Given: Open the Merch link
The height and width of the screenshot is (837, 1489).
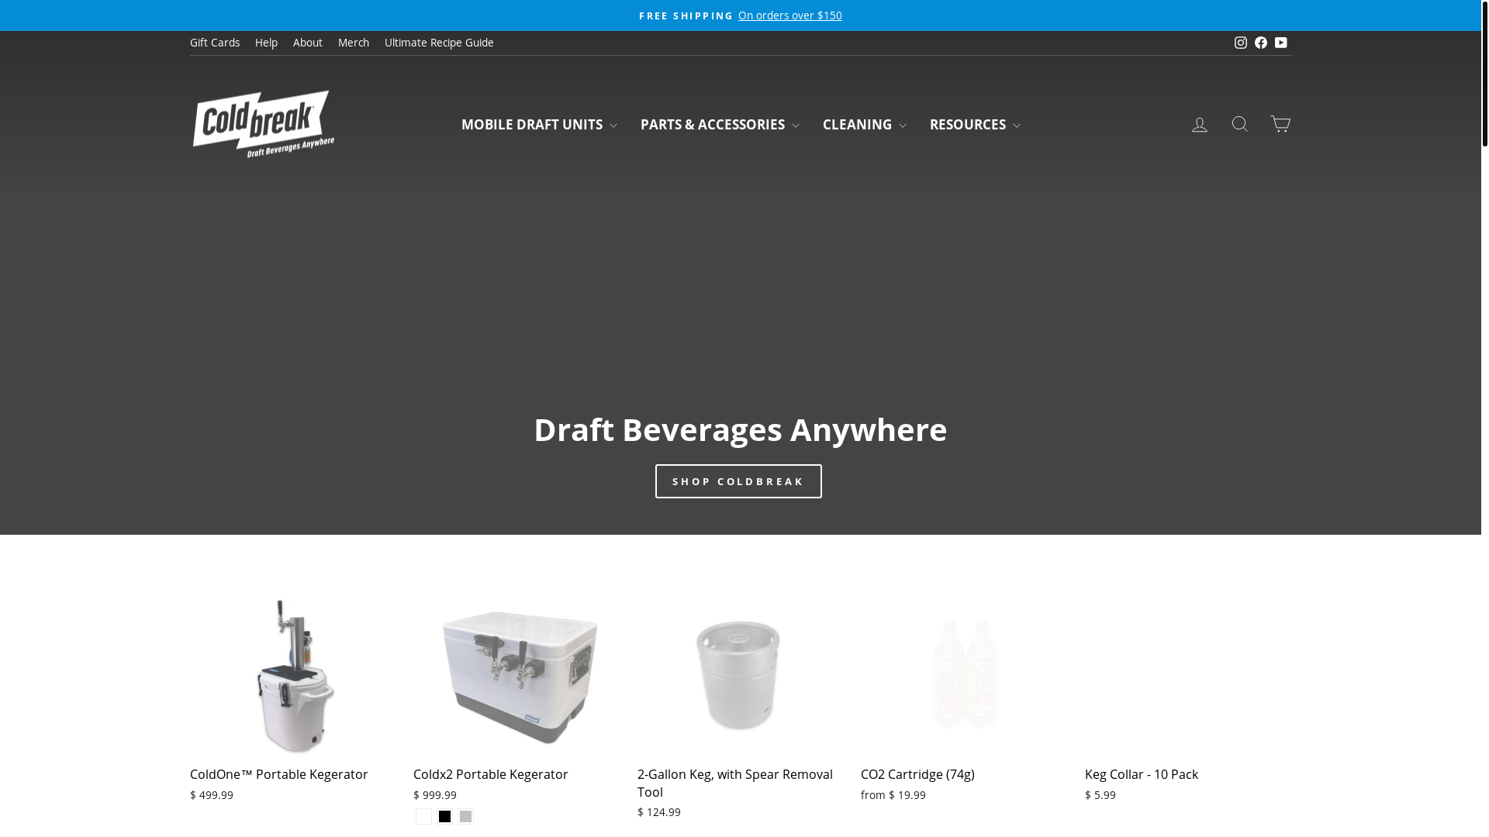Looking at the screenshot, I should 353,43.
